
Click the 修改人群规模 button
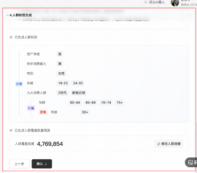[x=169, y=144]
